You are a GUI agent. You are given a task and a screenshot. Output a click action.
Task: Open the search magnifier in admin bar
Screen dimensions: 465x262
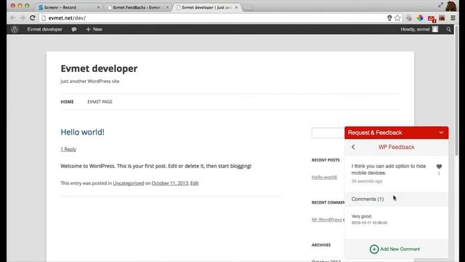[448, 29]
